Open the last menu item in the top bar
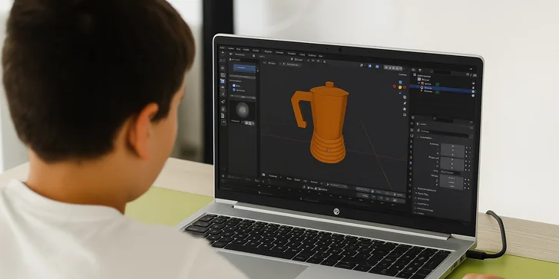 tap(320, 56)
